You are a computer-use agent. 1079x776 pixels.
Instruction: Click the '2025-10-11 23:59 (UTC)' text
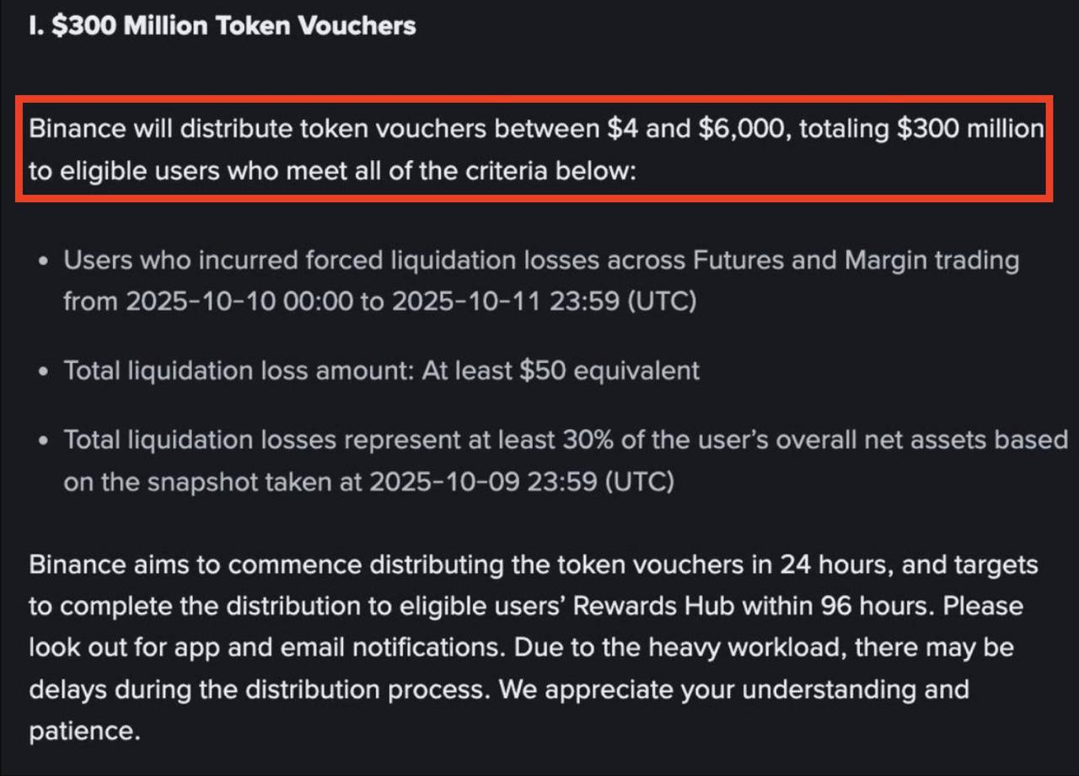coord(543,302)
